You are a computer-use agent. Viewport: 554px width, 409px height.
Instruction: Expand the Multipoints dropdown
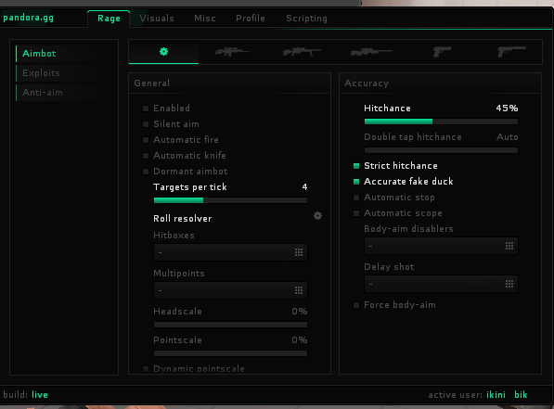pyautogui.click(x=230, y=290)
